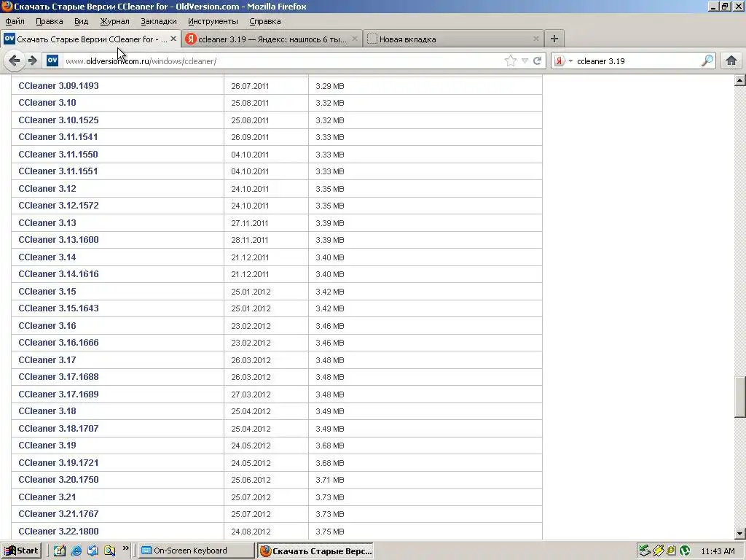Open CCleaner 3.17.1688 link

pyautogui.click(x=58, y=377)
